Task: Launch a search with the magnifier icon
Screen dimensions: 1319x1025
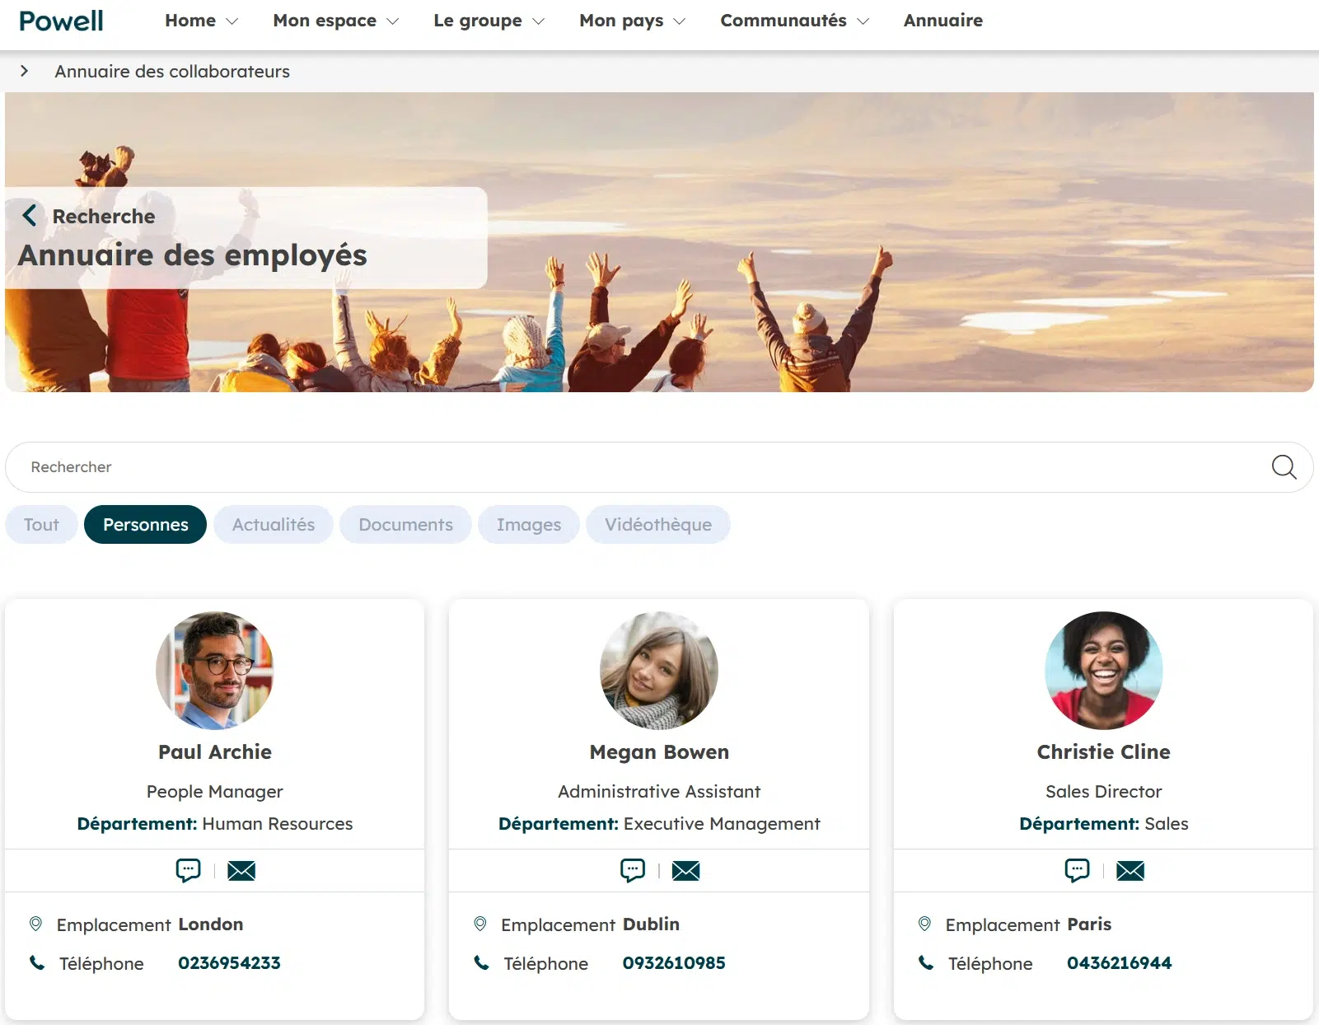Action: pyautogui.click(x=1283, y=467)
